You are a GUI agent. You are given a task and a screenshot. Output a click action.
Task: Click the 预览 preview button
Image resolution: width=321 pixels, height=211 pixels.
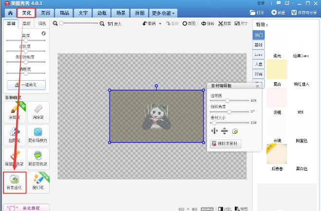click(241, 209)
